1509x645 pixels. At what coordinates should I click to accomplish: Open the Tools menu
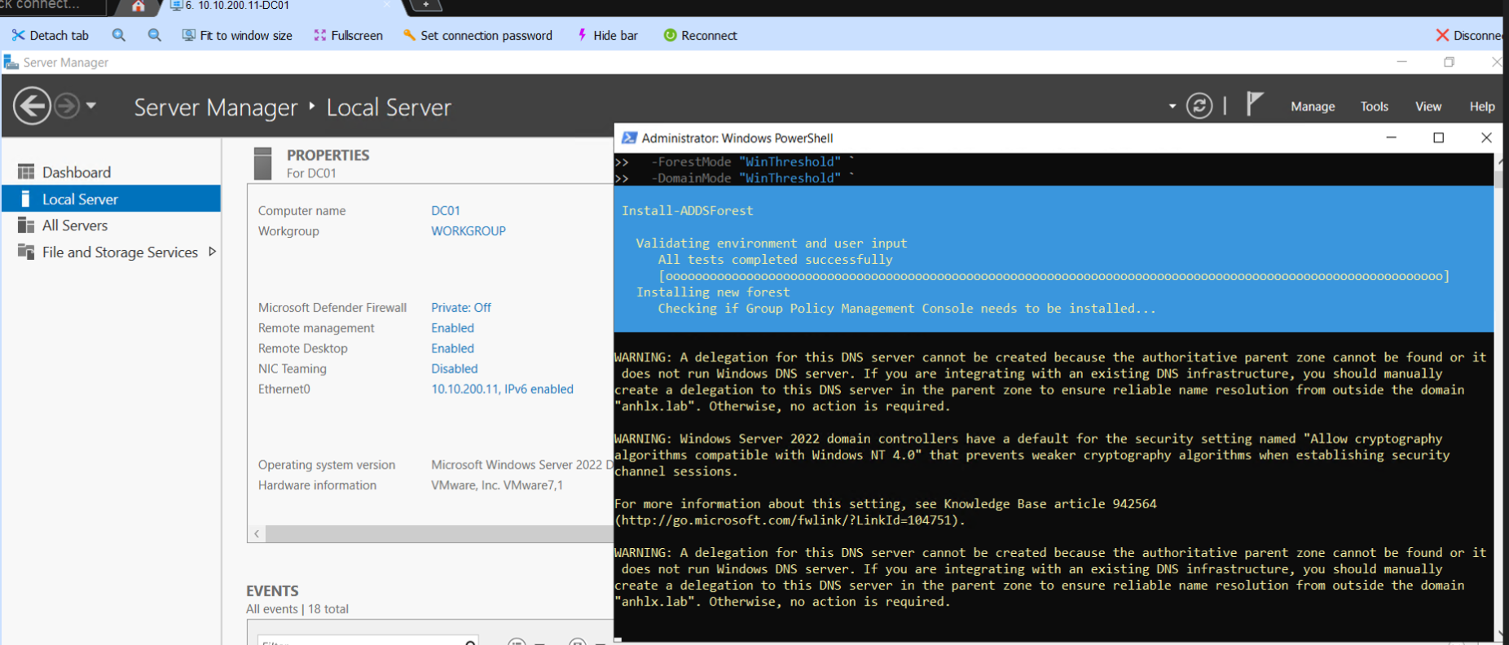pyautogui.click(x=1375, y=107)
